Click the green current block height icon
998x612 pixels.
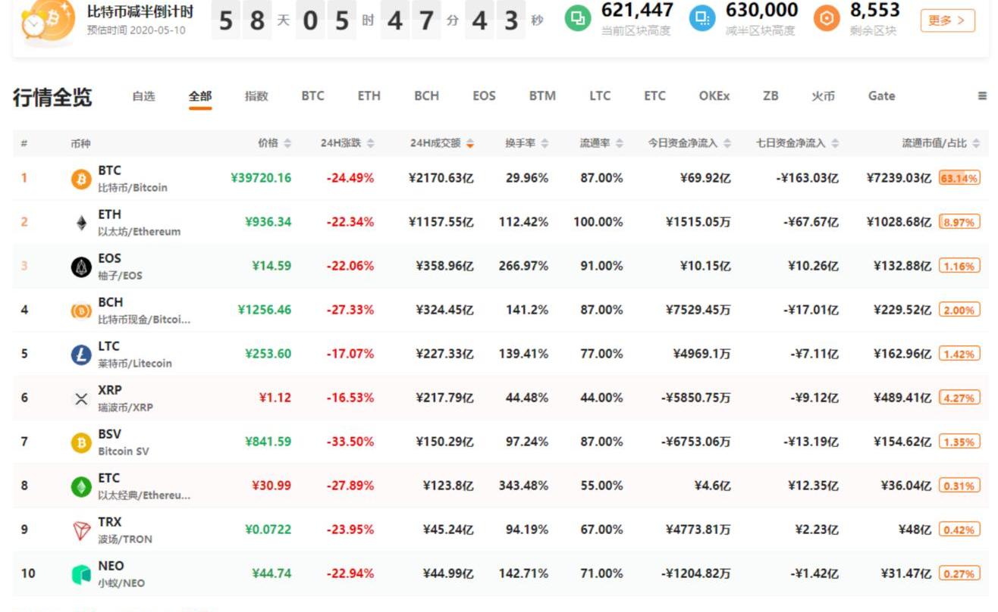coord(578,19)
